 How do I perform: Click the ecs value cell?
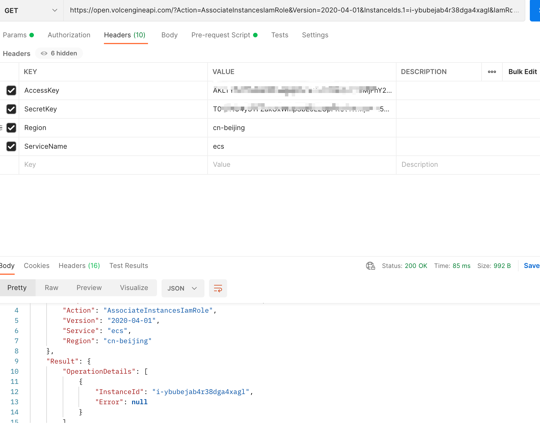click(x=302, y=146)
